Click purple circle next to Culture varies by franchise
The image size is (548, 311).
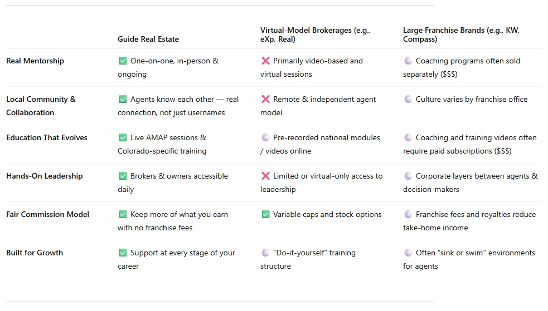[408, 99]
